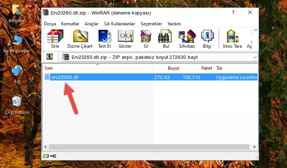Launch the Sihirbaz wizard
Screen dimensions: 287x168
tap(187, 39)
